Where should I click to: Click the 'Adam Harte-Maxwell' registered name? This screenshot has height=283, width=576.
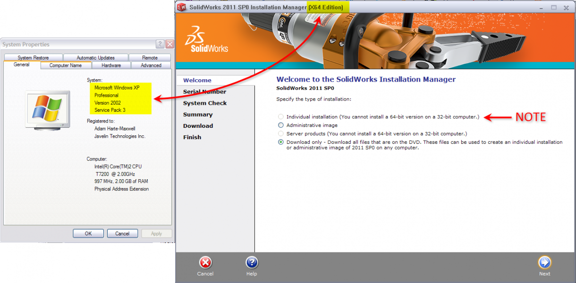tap(115, 128)
